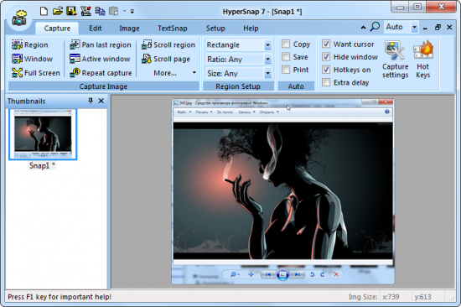Enable the Extra delay checkbox

point(326,82)
